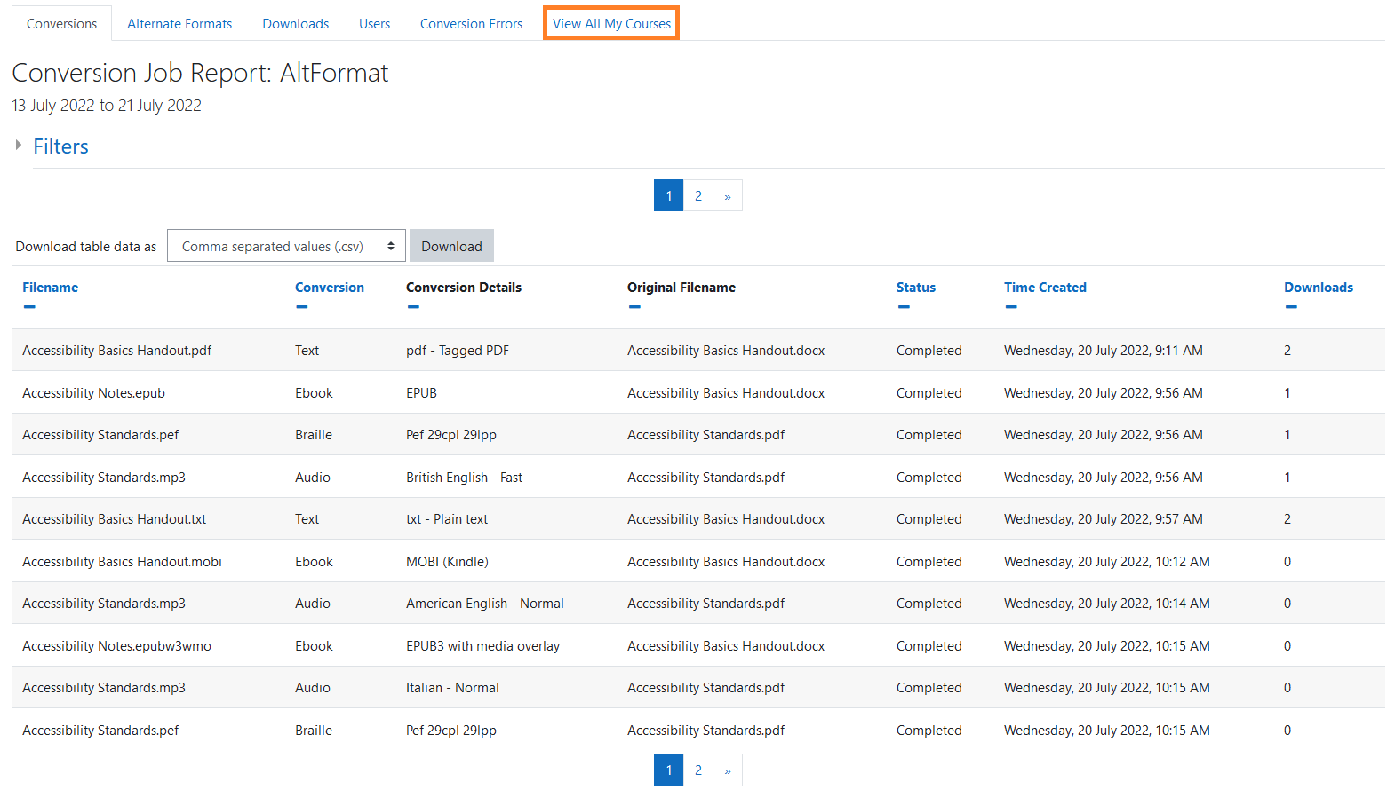1395x790 pixels.
Task: Select Accessibility Notes.epubw3wmo filename cell
Action: point(116,646)
